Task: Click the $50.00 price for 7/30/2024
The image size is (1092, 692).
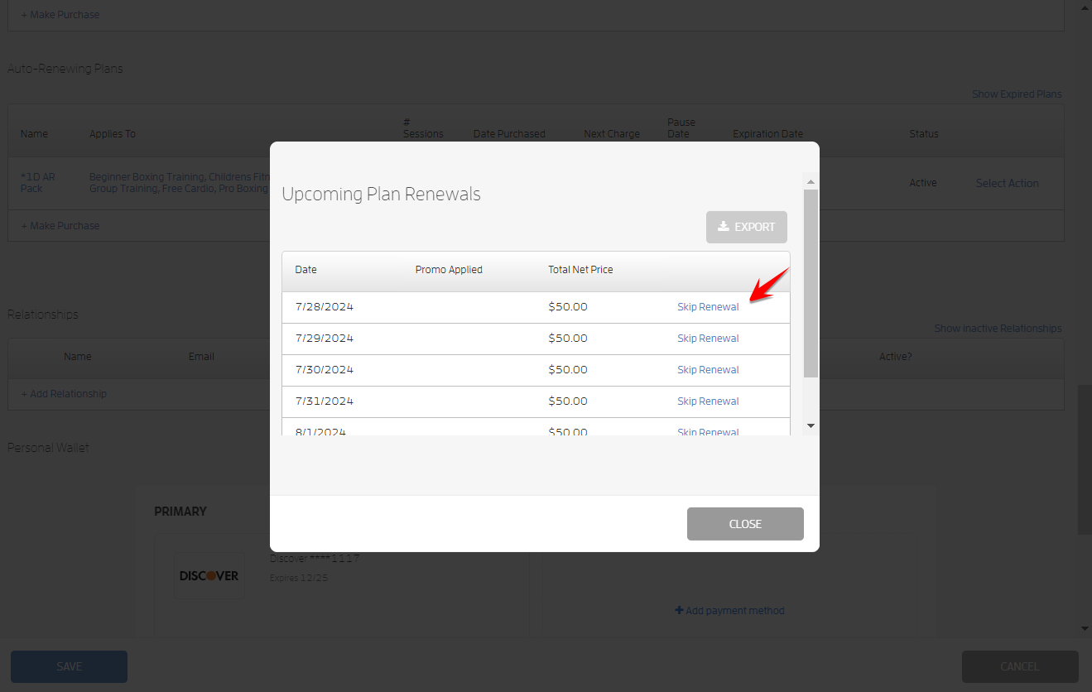Action: pos(568,370)
